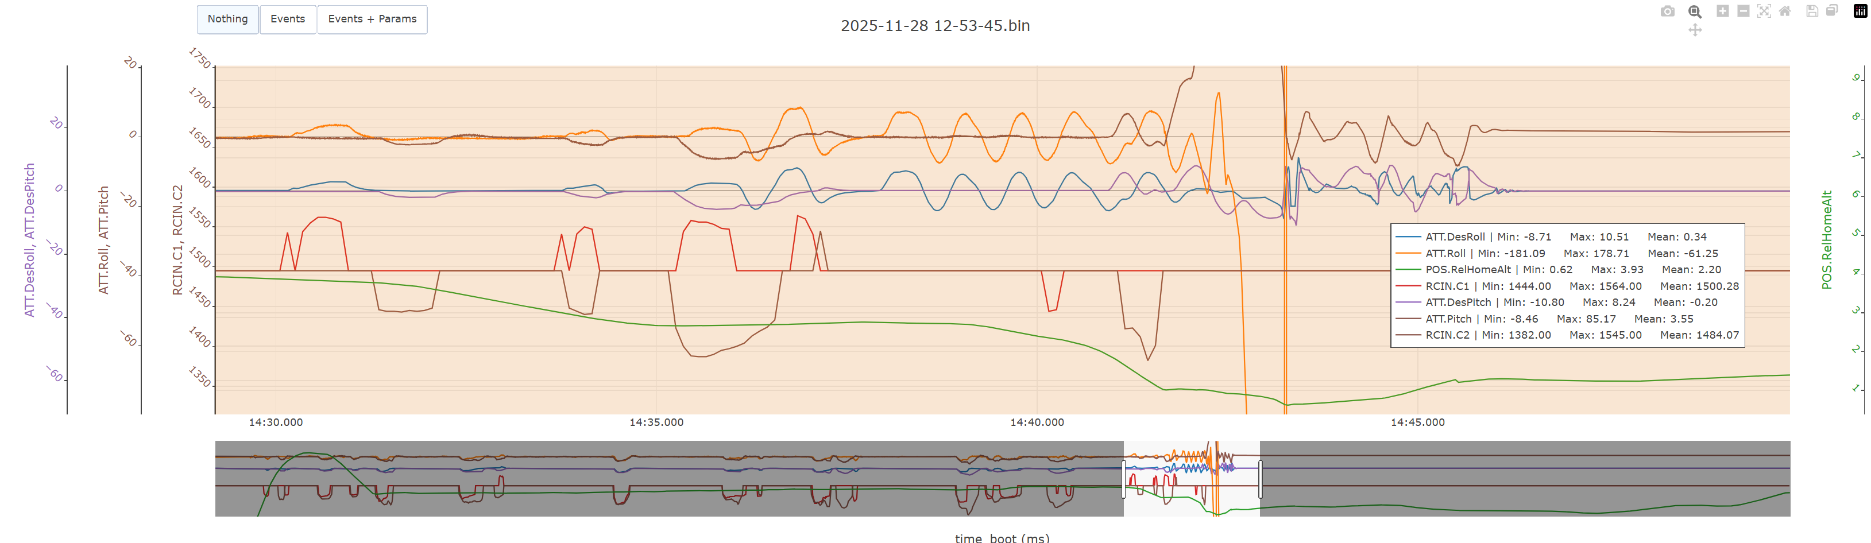Click the range slider's left handle

(1124, 479)
